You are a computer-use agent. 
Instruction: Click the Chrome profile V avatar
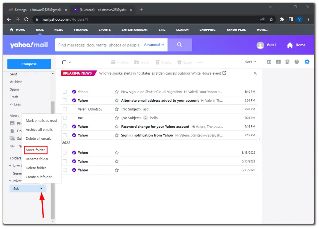[299, 19]
